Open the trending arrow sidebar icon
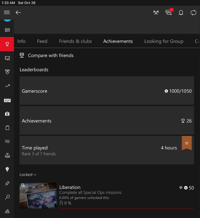The height and width of the screenshot is (218, 200). pos(7,86)
